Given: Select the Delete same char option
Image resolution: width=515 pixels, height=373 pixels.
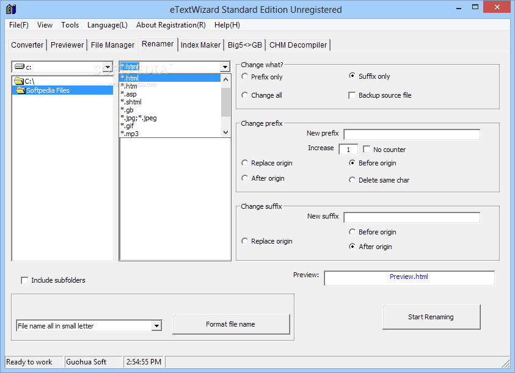Looking at the screenshot, I should point(352,180).
